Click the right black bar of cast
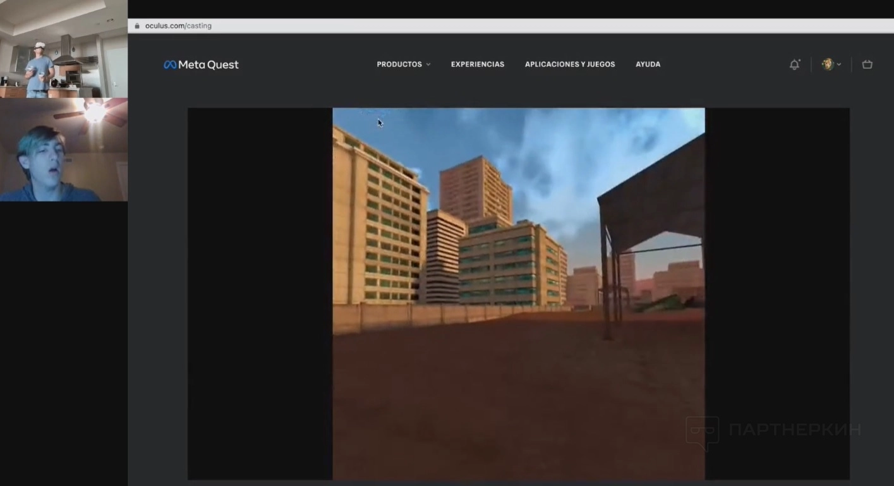The image size is (894, 486). click(776, 293)
